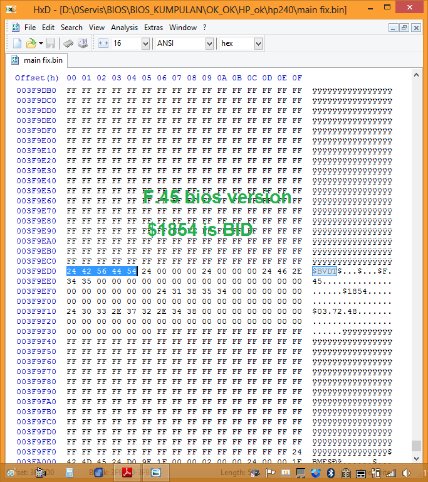Viewport: 428px width, 482px height.
Task: Click the network signal bars tray icon
Action: coord(391,473)
